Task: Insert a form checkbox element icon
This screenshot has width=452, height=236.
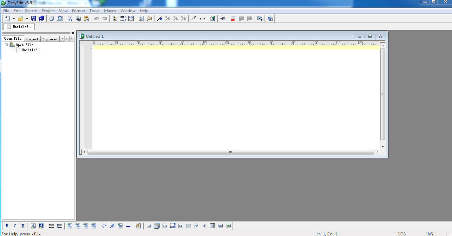Action: [x=196, y=226]
